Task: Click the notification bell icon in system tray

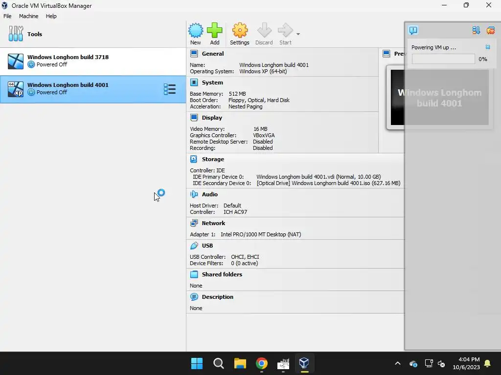Action: coord(488,363)
